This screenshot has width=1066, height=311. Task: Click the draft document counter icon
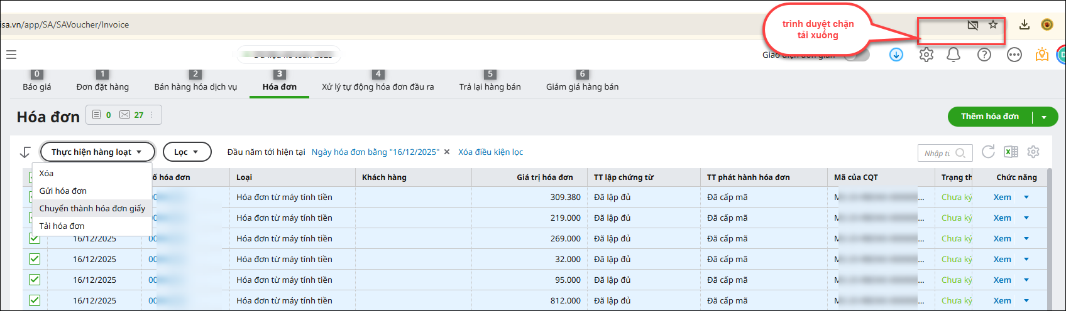click(97, 115)
